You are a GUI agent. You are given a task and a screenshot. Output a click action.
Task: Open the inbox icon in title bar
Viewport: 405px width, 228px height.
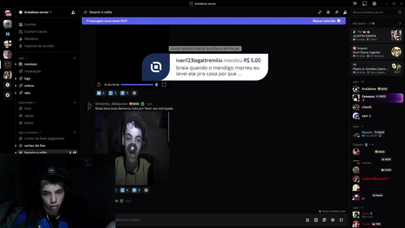364,3
